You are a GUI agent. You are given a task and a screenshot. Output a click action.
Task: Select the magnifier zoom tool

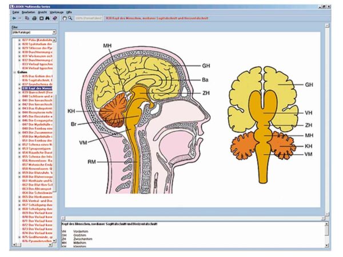pos(70,18)
